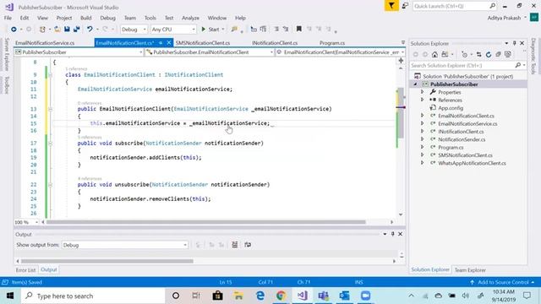Click the editor horizontal scrollbar
The height and width of the screenshot is (304, 541).
205,222
